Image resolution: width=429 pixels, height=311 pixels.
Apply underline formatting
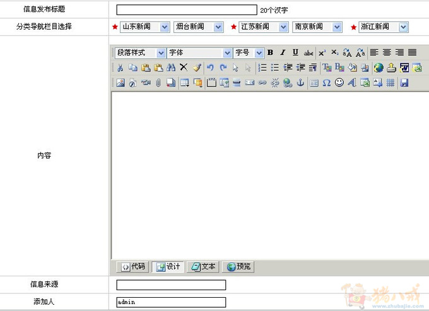click(295, 53)
